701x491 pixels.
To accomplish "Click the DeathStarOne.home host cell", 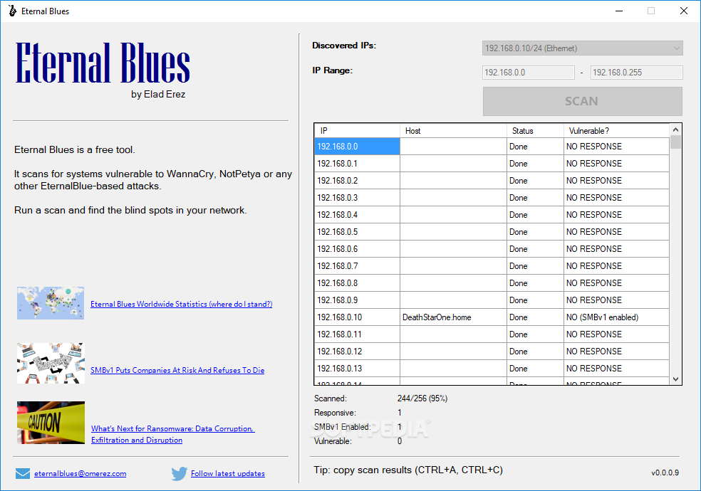I will coord(453,317).
